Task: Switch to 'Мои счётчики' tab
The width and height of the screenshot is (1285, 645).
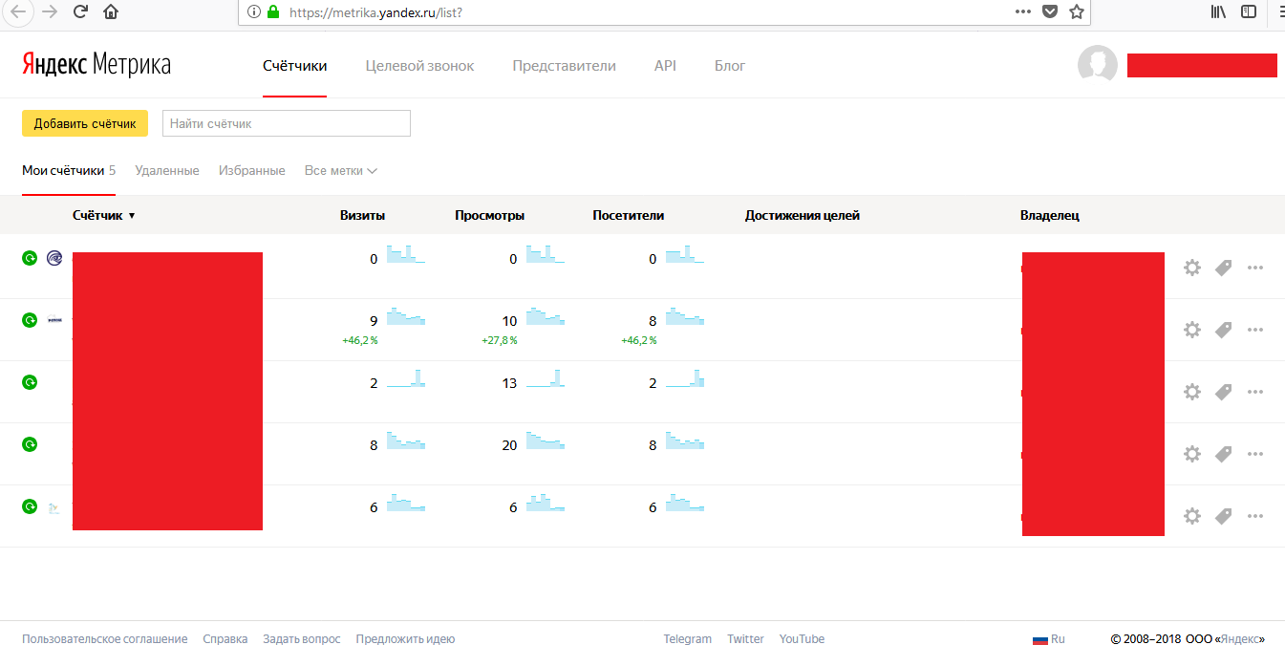Action: [x=69, y=170]
